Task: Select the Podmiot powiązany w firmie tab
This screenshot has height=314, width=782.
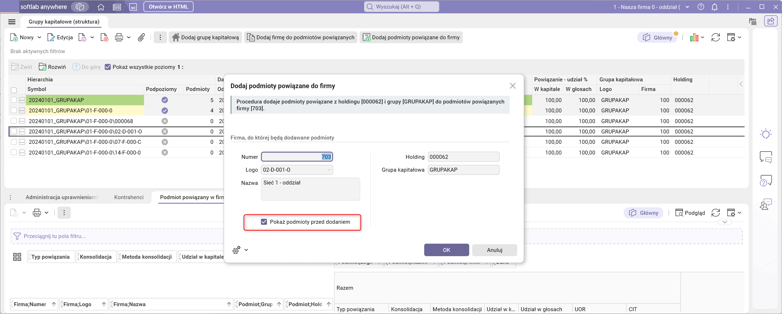Action: click(x=192, y=197)
